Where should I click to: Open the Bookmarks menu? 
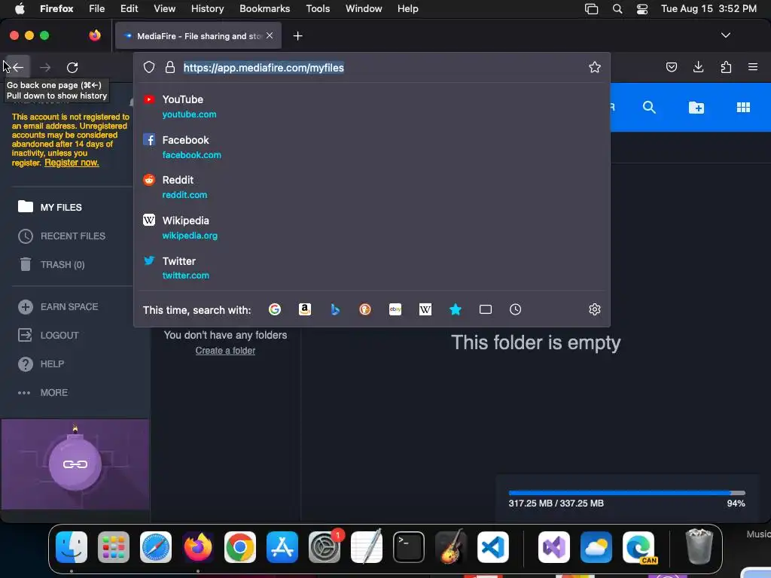tap(264, 9)
